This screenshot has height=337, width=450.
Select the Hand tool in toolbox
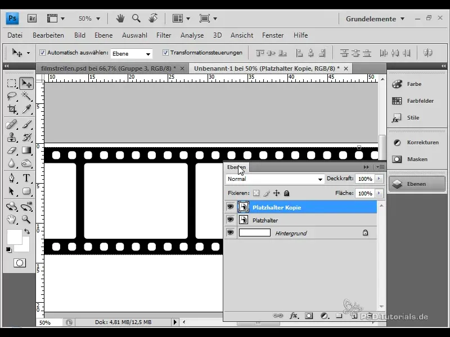tap(11, 220)
